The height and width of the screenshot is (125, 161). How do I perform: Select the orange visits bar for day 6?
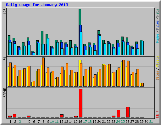(34, 84)
